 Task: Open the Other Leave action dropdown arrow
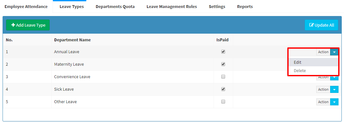[x=334, y=102]
